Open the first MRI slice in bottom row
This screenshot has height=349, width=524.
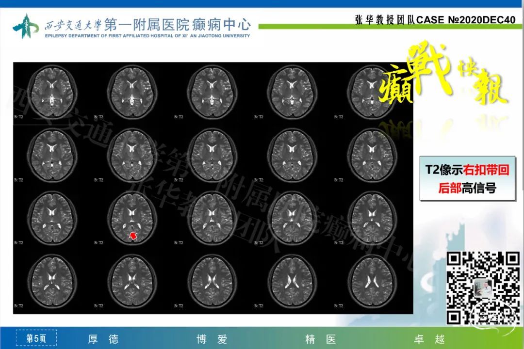52,281
